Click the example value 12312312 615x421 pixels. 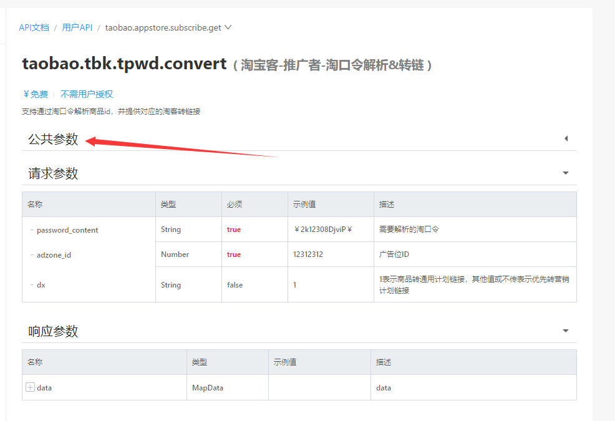pyautogui.click(x=308, y=254)
